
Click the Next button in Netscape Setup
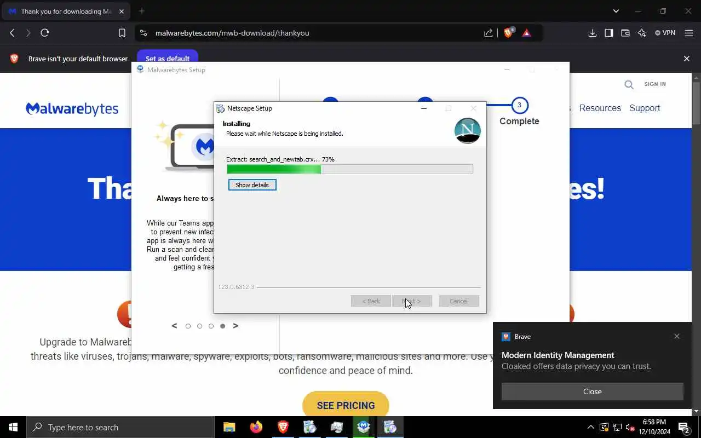point(412,301)
